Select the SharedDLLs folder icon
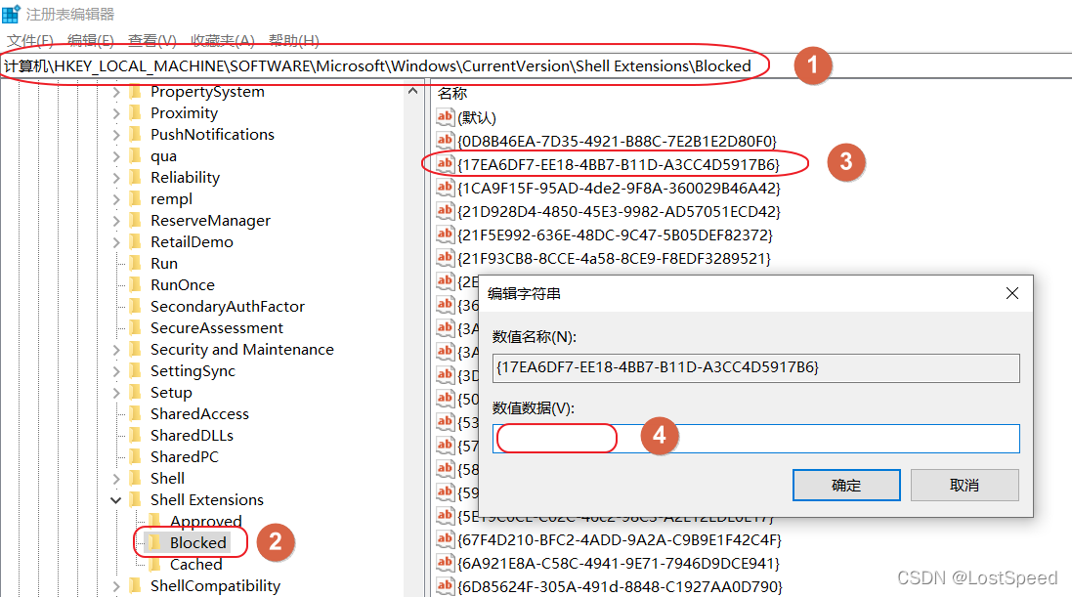 point(136,435)
